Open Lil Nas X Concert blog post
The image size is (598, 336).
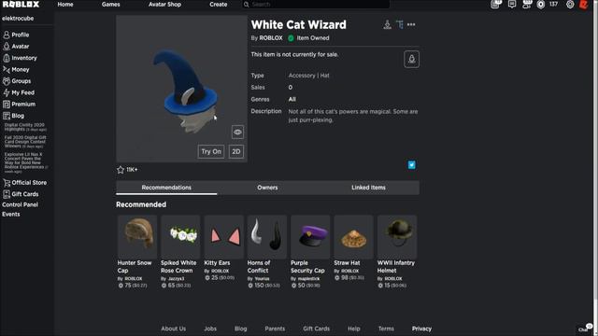(x=26, y=162)
